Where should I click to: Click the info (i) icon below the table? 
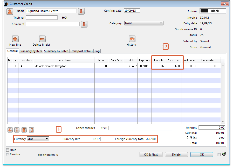17,130
